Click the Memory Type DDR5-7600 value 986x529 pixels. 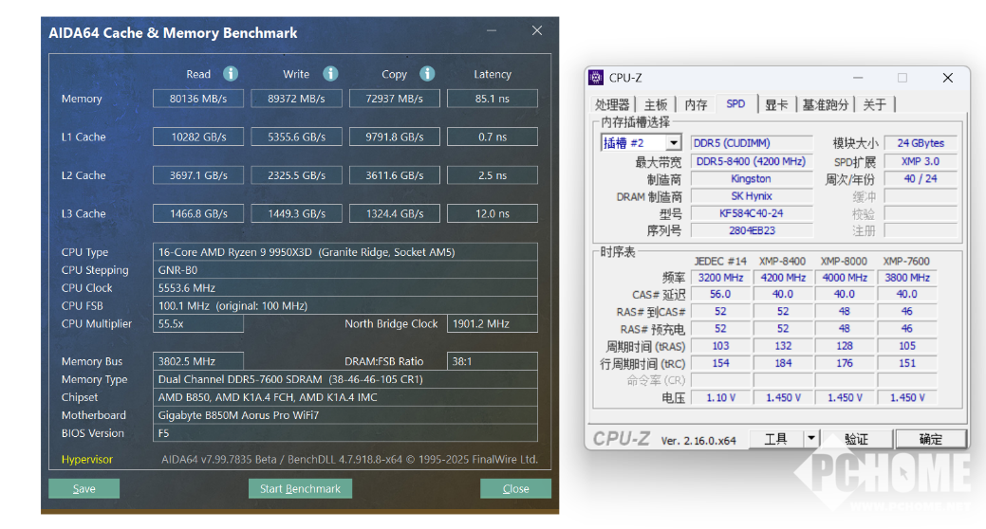tap(345, 379)
